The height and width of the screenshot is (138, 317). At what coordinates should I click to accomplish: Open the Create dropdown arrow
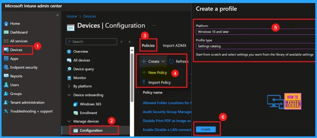(x=163, y=61)
